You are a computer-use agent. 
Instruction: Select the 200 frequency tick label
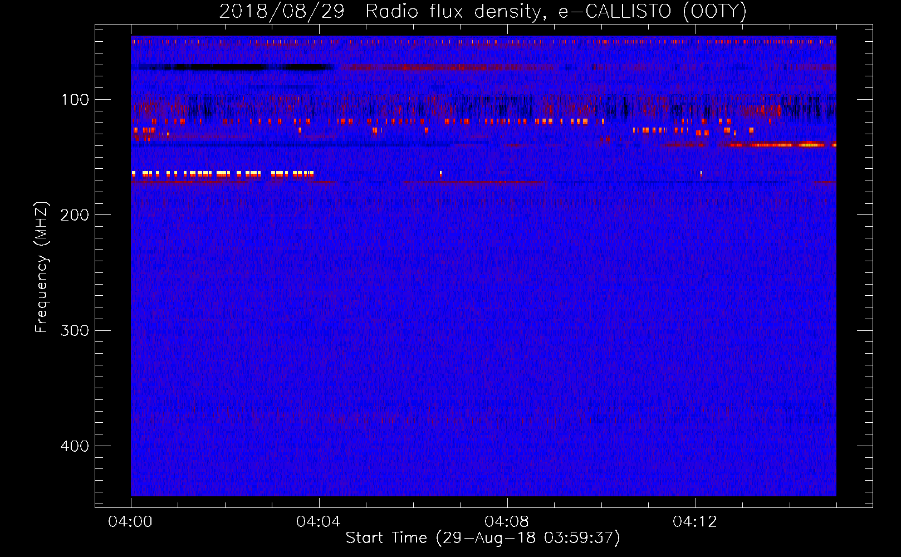point(75,215)
